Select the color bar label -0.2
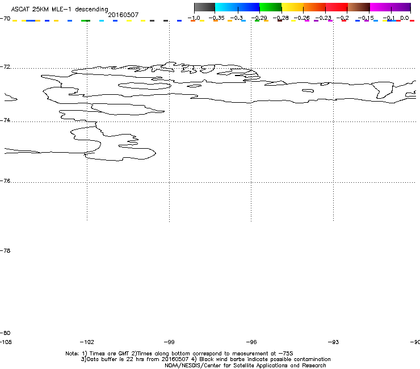This screenshot has height=369, width=420. pos(343,18)
